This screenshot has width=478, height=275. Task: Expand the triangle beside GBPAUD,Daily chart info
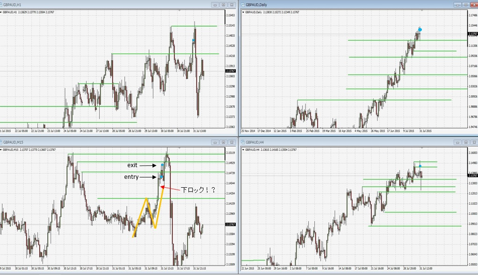point(242,12)
